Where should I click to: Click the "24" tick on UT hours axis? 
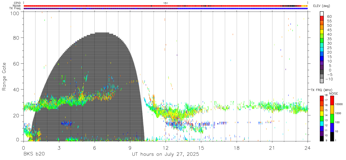(307, 148)
